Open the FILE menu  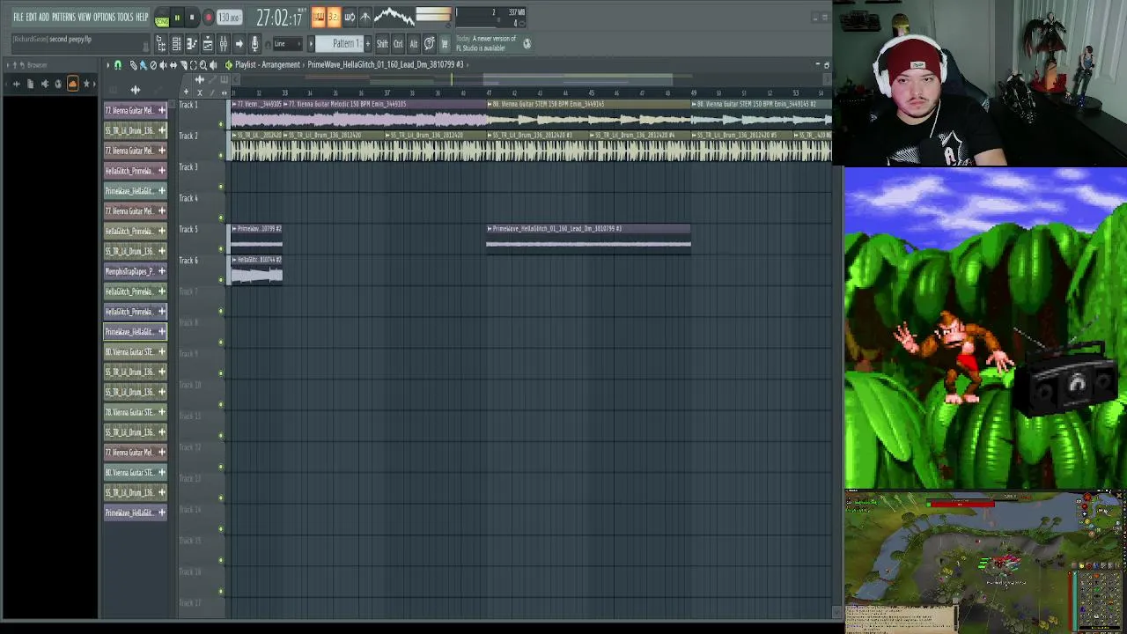[18, 17]
